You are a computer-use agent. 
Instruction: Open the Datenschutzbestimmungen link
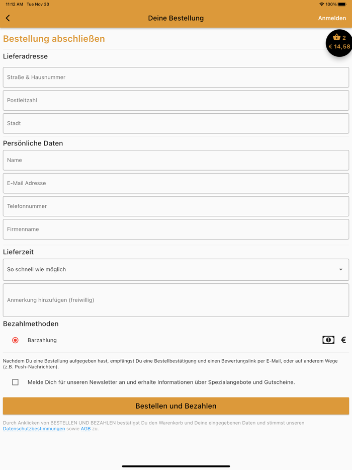pos(34,429)
